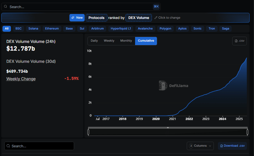
Task: Select the Cumulative chart view
Action: click(x=146, y=41)
